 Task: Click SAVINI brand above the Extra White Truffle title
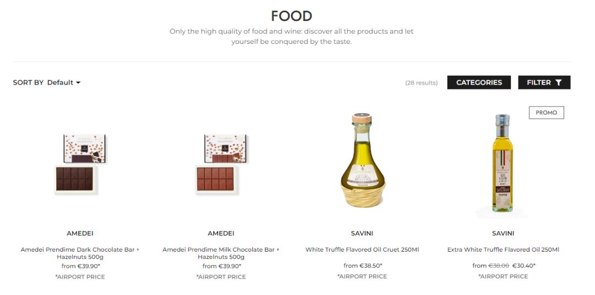(x=503, y=233)
